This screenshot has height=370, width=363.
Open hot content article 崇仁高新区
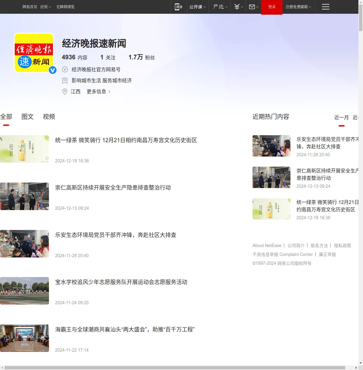tap(327, 174)
